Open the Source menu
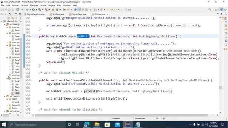Screen dimensions: 228x128 tap(15, 5)
